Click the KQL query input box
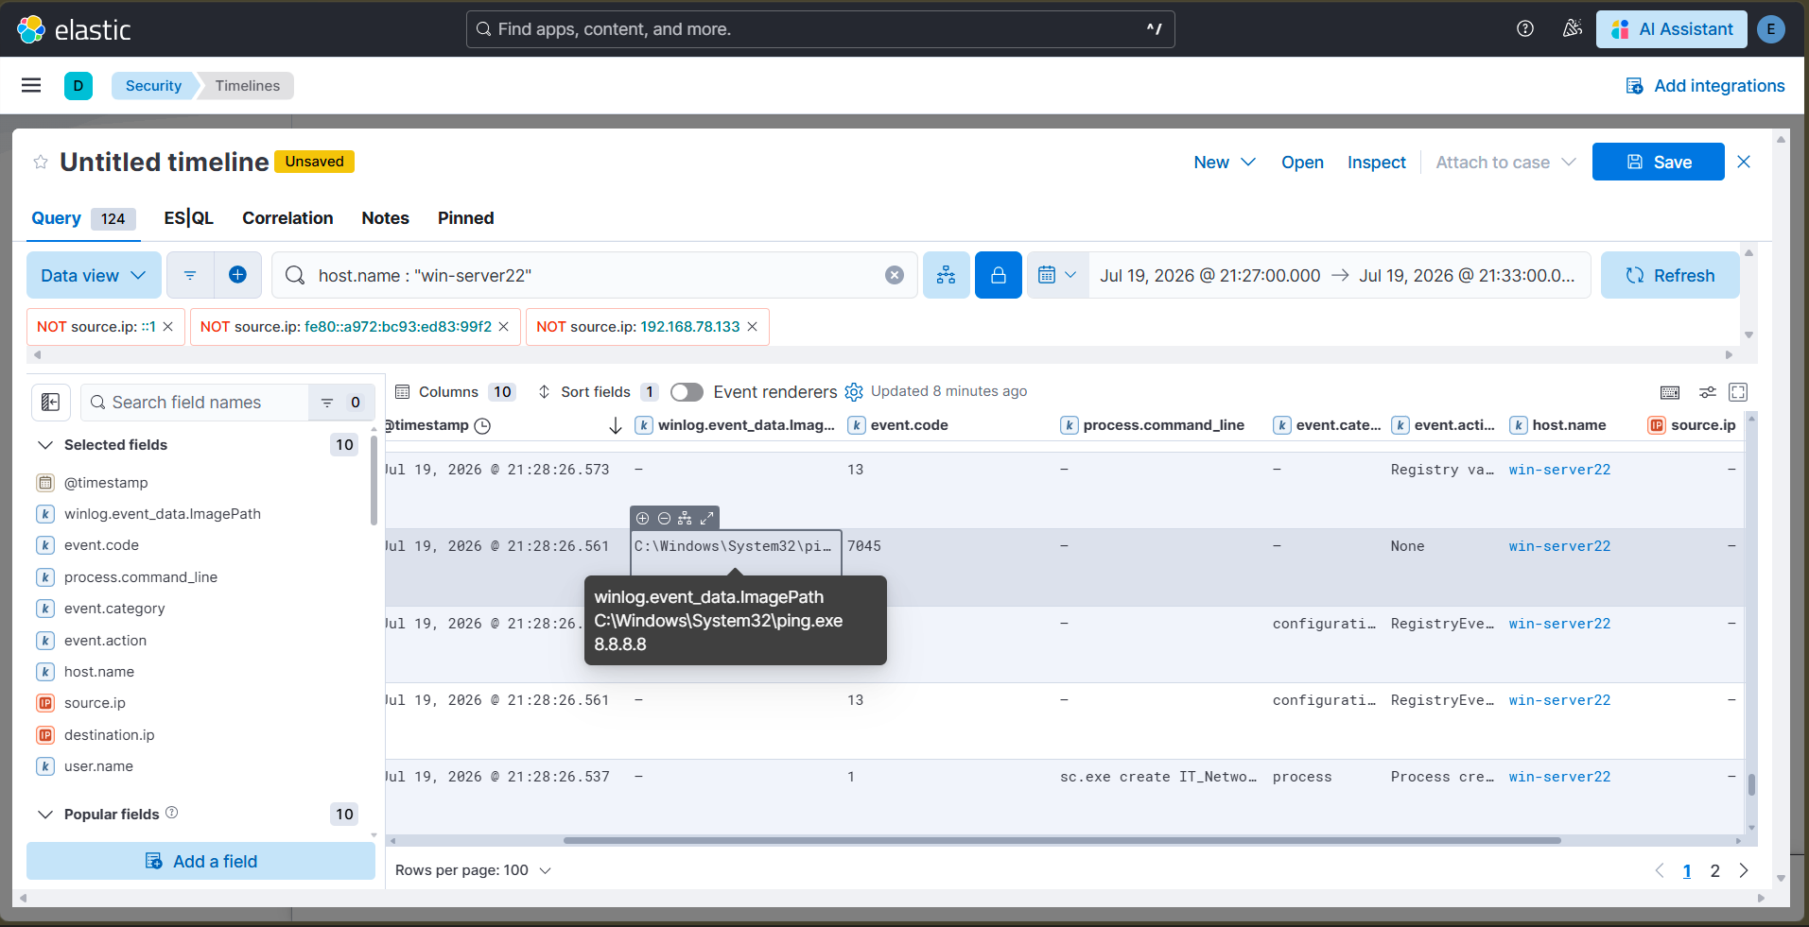The width and height of the screenshot is (1809, 927). [x=594, y=275]
